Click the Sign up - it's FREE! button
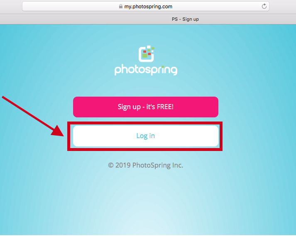 (x=146, y=107)
